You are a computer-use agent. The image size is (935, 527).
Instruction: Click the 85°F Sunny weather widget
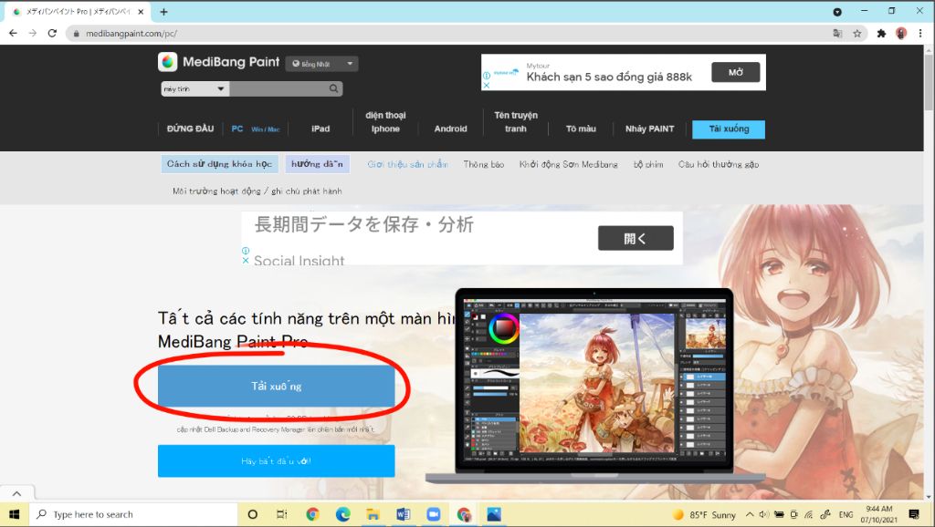click(704, 514)
